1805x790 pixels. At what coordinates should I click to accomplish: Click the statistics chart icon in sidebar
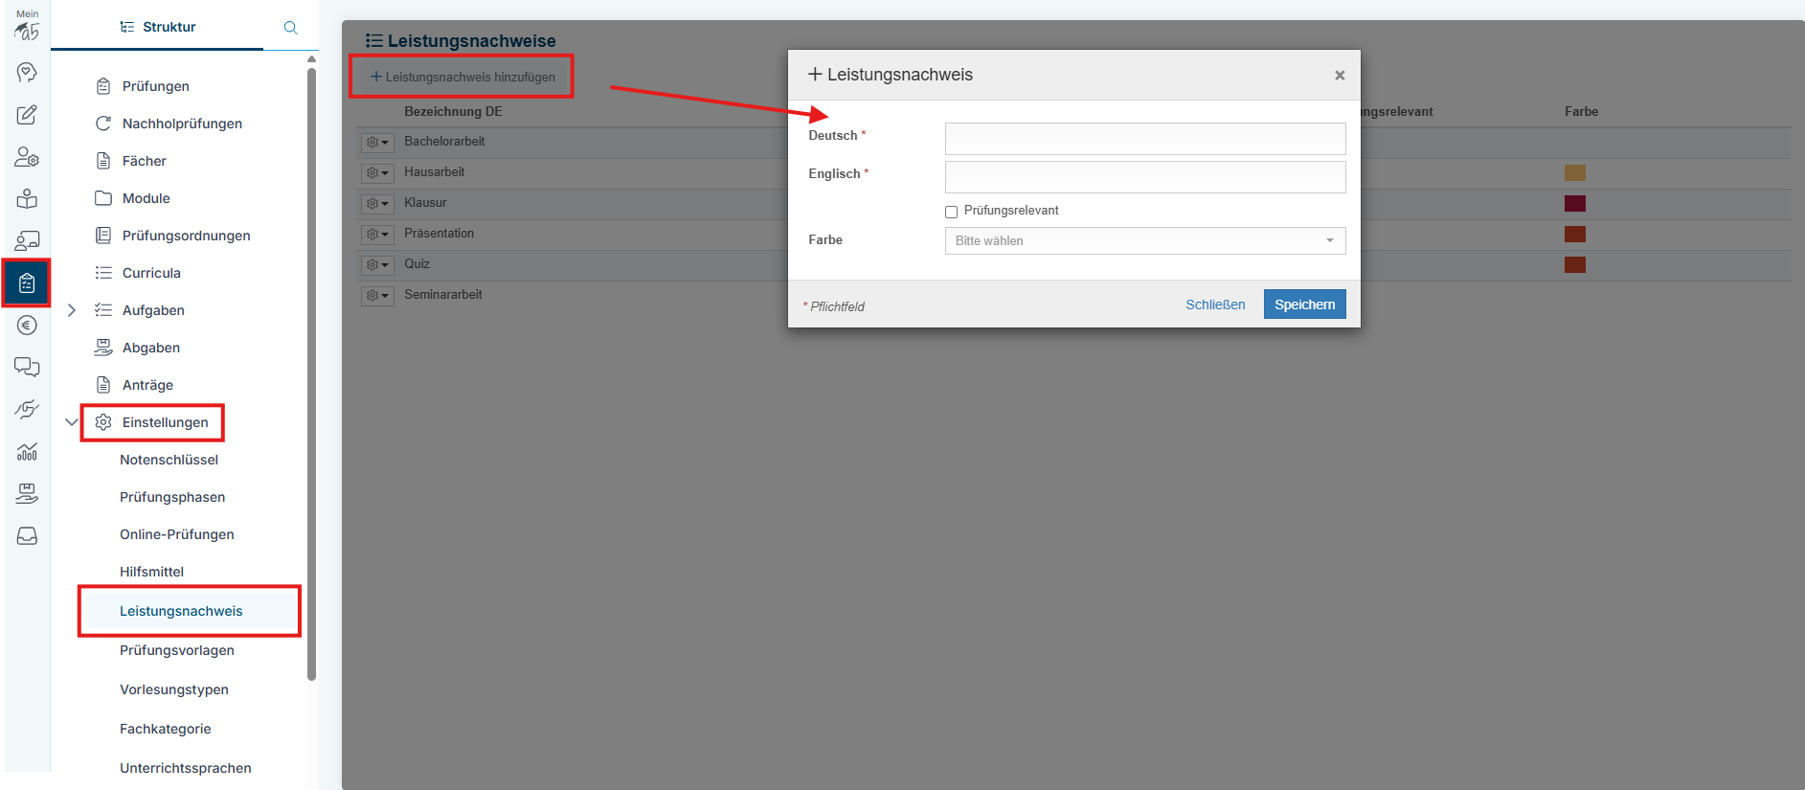(x=27, y=452)
